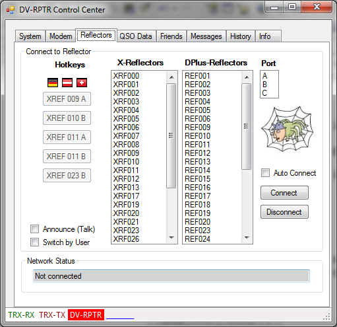The width and height of the screenshot is (337, 327).
Task: Click the TRX-TX status indicator
Action: pos(52,315)
